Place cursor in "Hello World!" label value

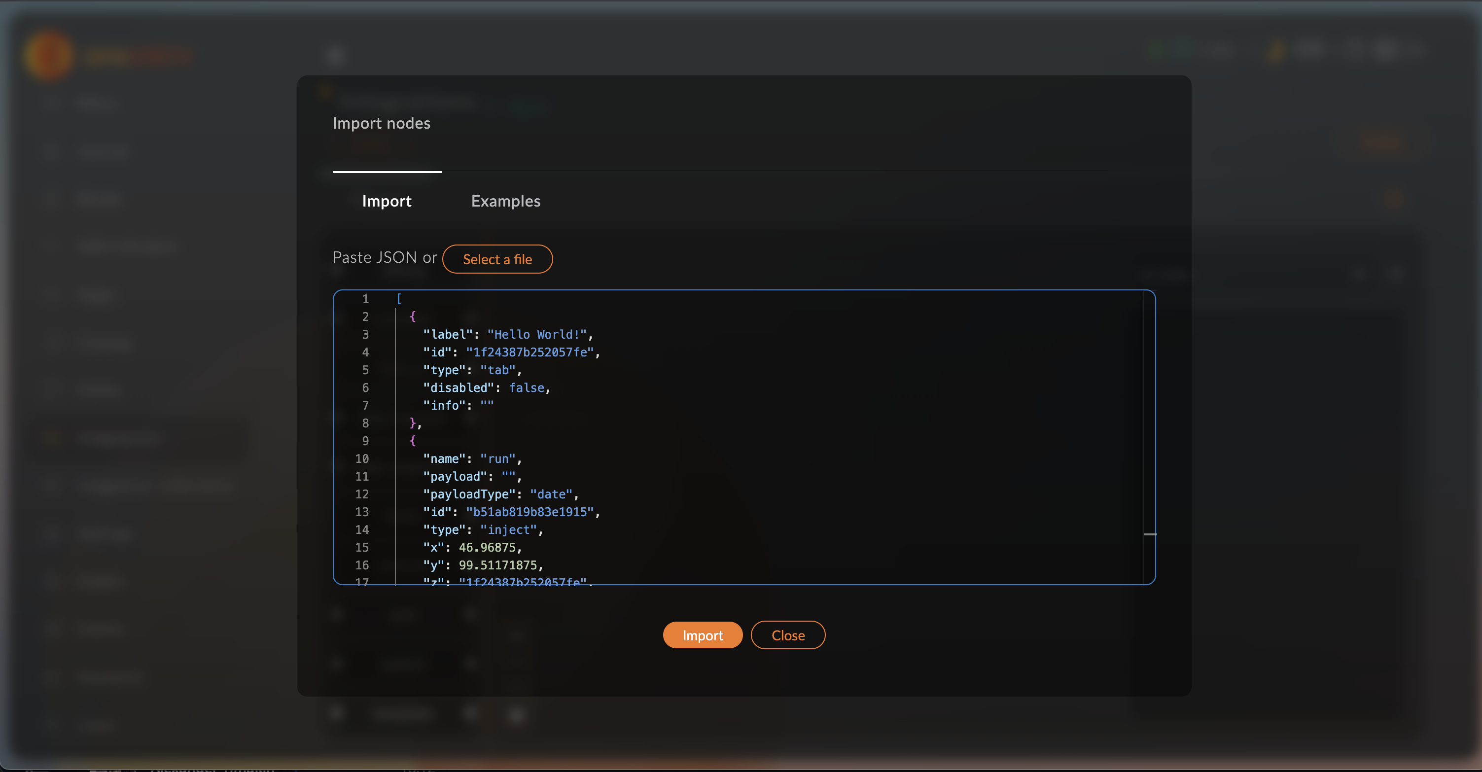[x=537, y=334]
